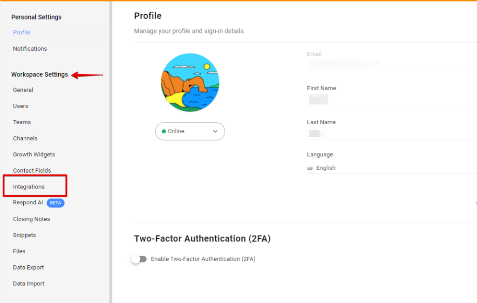The width and height of the screenshot is (477, 303).
Task: Click the Last Name field
Action: (x=391, y=134)
